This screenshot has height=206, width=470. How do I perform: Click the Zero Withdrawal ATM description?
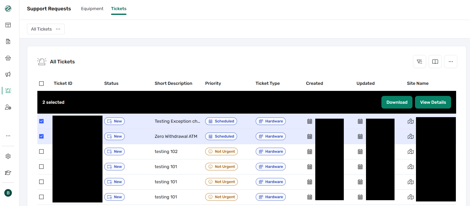[176, 136]
